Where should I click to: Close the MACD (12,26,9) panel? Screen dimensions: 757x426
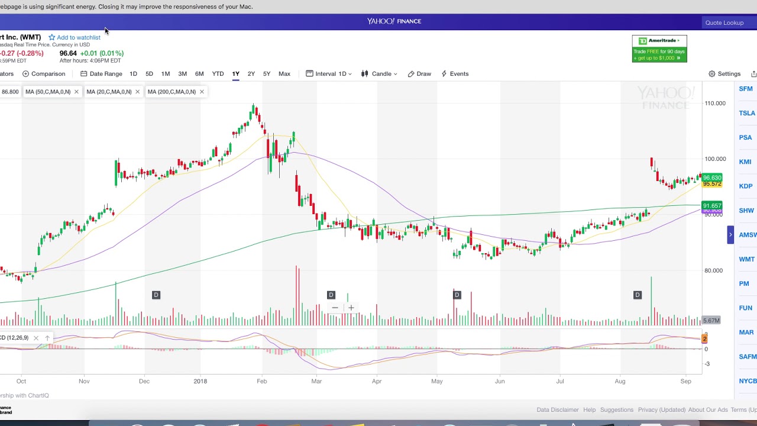35,338
